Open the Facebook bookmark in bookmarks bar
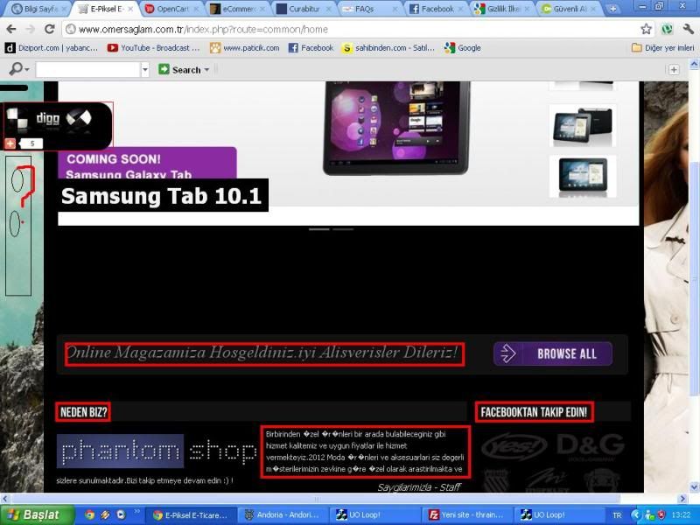Viewport: 700px width, 525px height. pos(311,48)
